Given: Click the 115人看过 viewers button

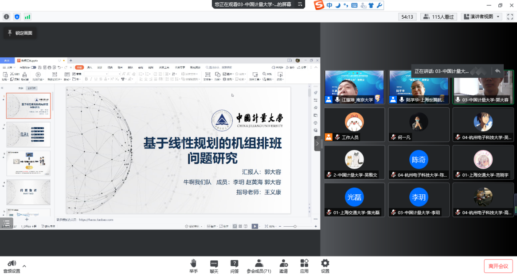Looking at the screenshot, I should (x=439, y=17).
